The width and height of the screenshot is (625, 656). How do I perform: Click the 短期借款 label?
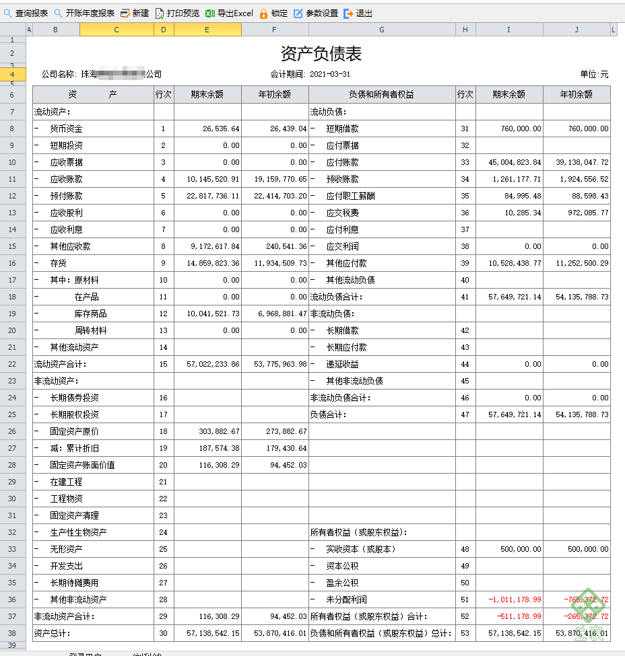pyautogui.click(x=342, y=129)
